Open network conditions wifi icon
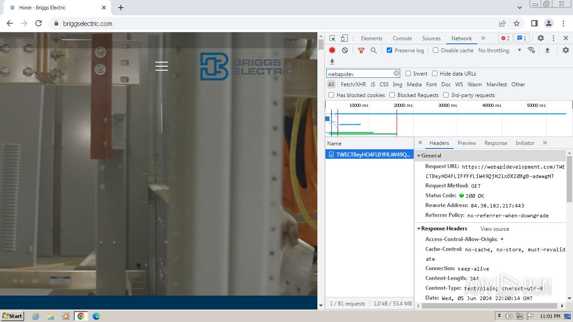 click(531, 50)
